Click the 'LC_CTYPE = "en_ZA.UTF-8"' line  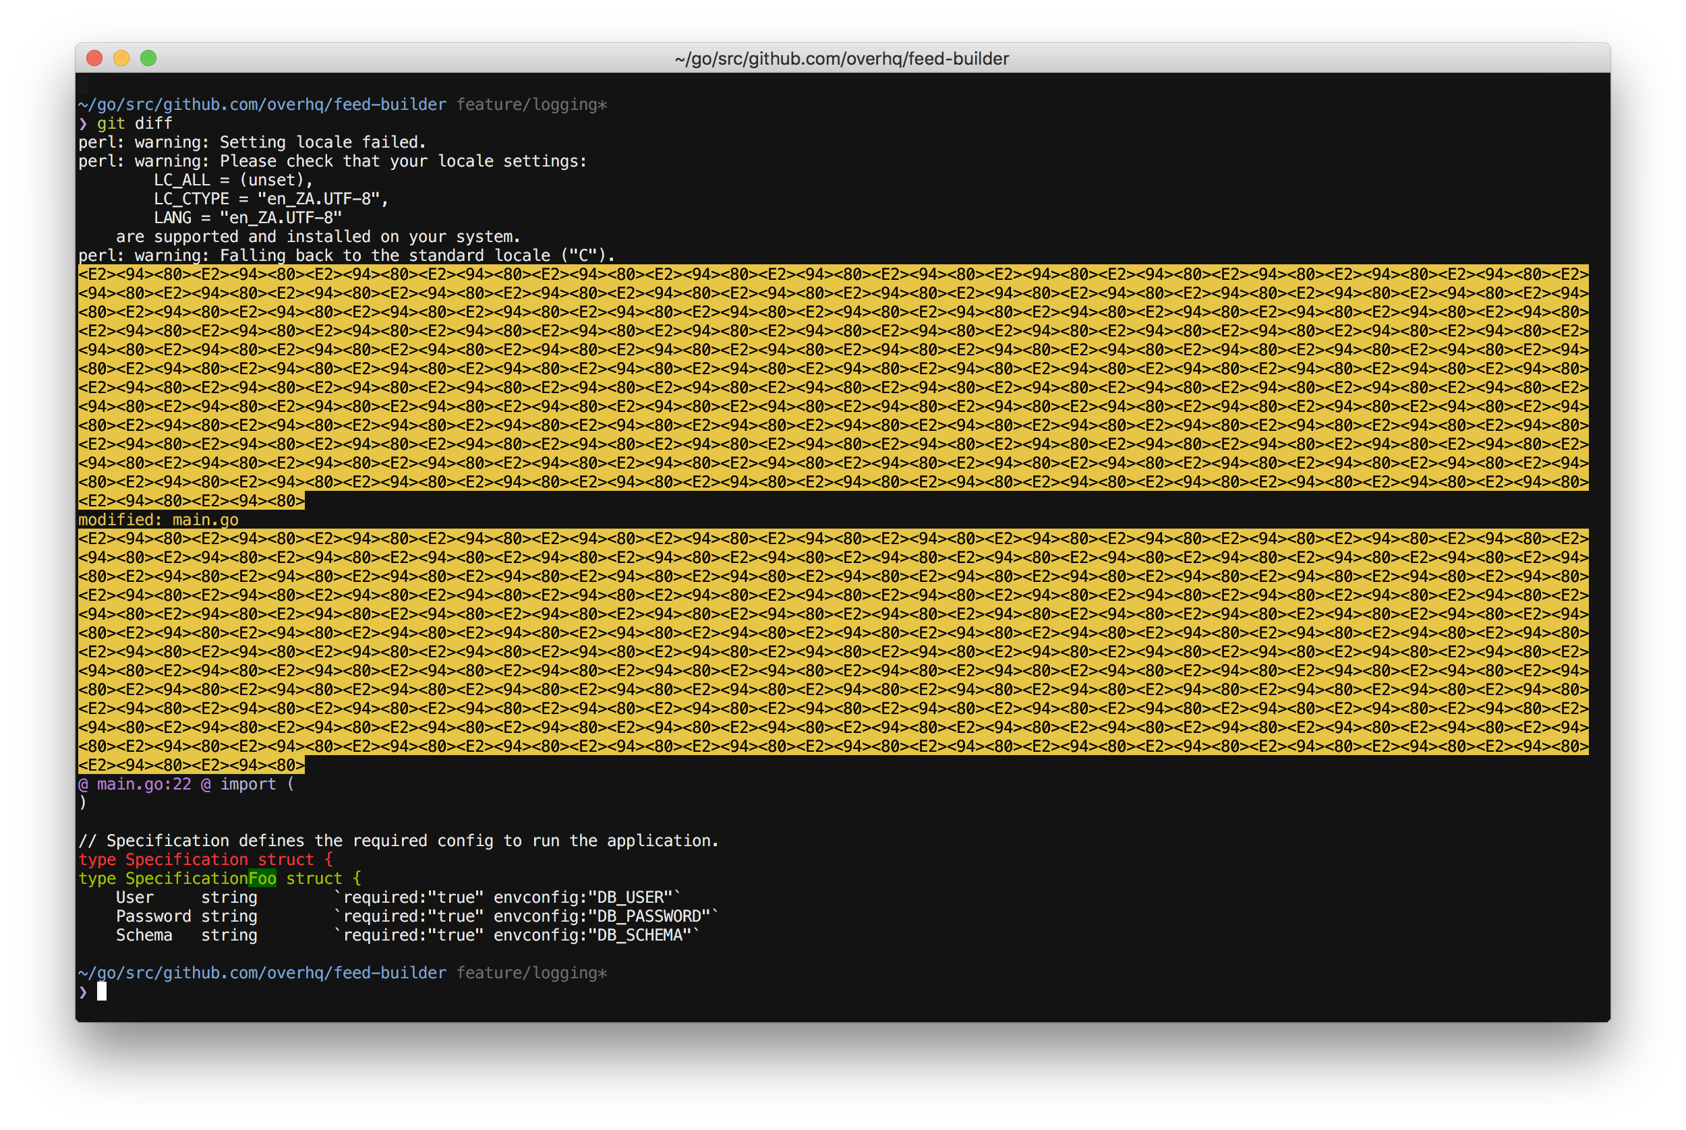click(270, 199)
